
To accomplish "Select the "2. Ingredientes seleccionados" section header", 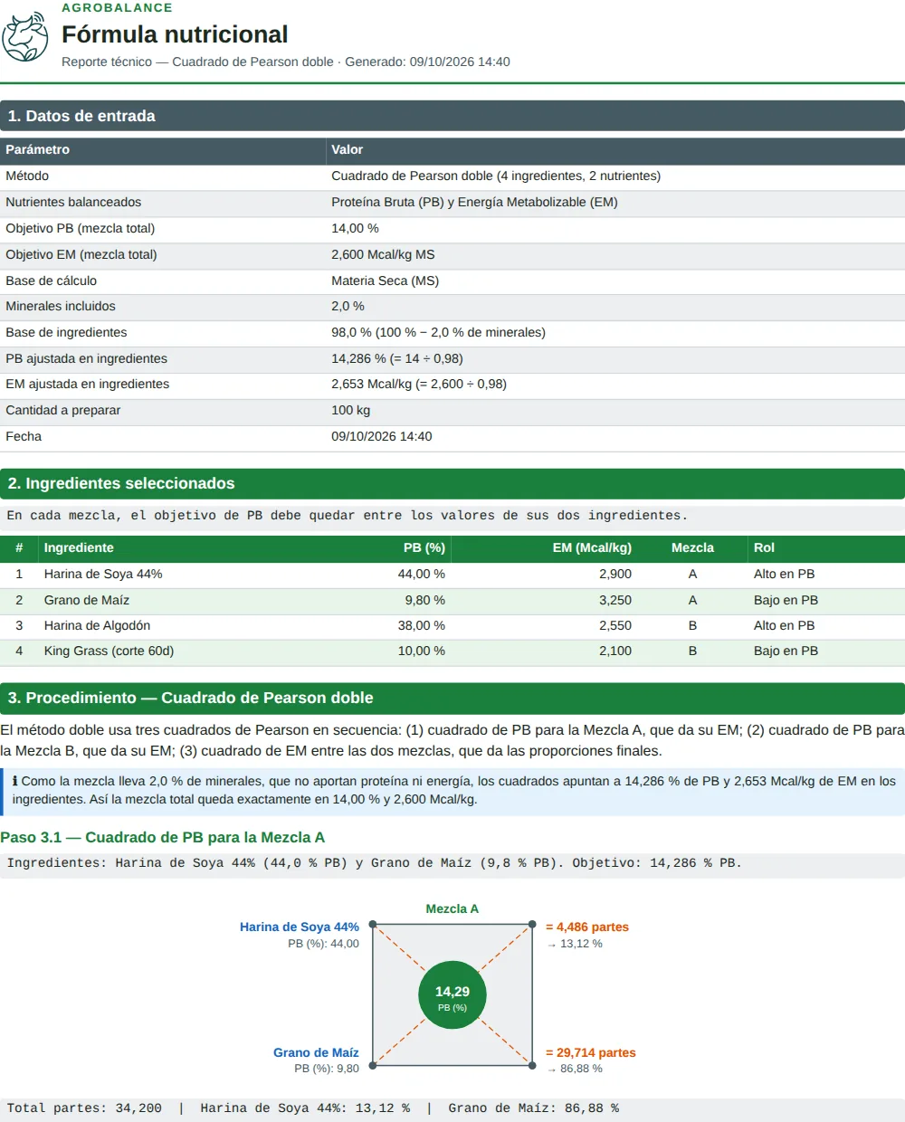I will pos(452,483).
